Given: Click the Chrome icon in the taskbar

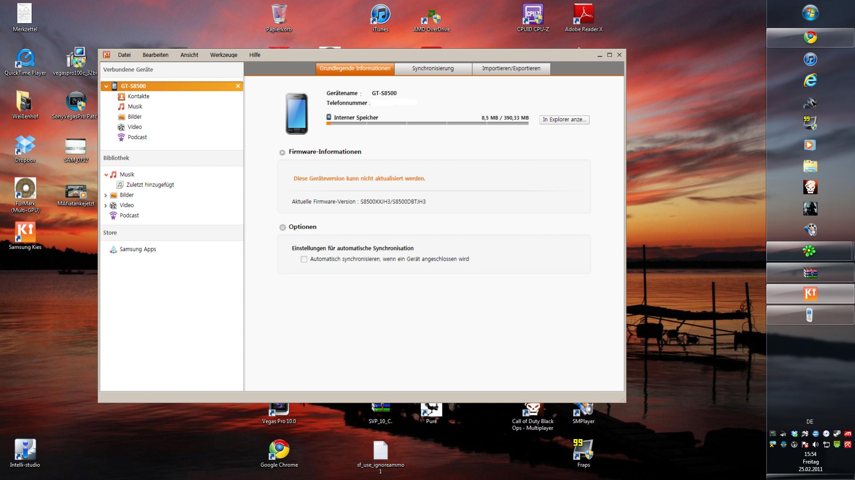Looking at the screenshot, I should click(810, 38).
